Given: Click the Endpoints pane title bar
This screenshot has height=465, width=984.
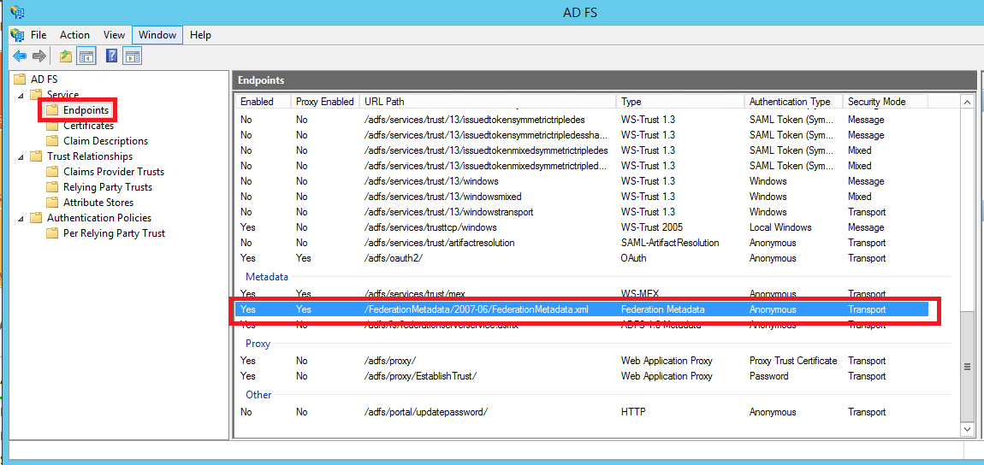Looking at the screenshot, I should (604, 80).
